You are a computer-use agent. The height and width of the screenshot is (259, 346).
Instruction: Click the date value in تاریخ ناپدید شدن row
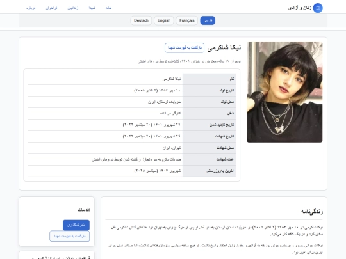click(x=152, y=125)
